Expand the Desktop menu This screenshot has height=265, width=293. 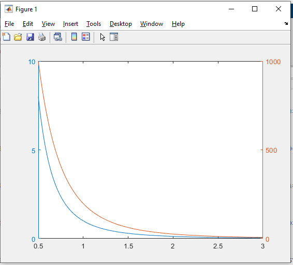point(121,24)
